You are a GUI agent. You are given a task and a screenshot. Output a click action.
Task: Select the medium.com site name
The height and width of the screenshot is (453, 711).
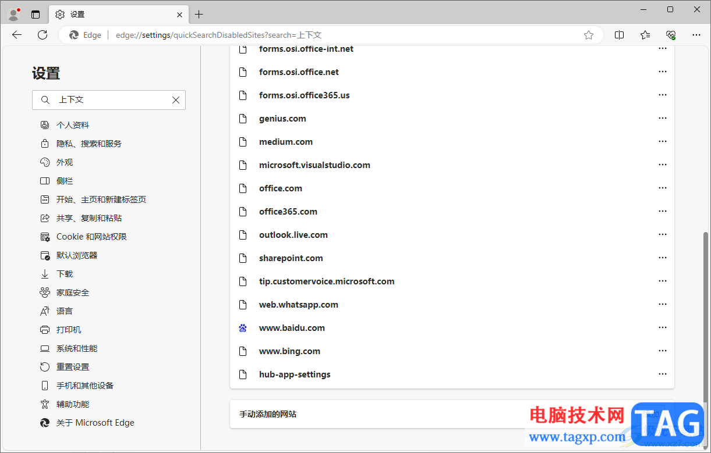coord(286,142)
